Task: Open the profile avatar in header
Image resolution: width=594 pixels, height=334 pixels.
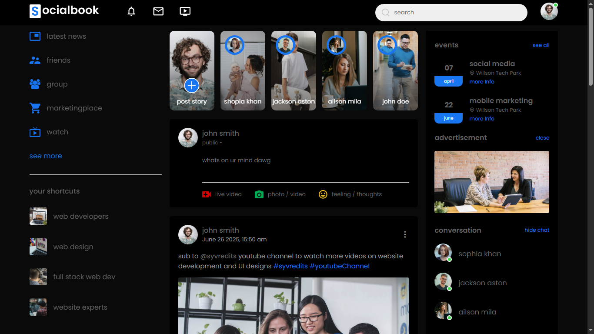Action: (x=549, y=11)
